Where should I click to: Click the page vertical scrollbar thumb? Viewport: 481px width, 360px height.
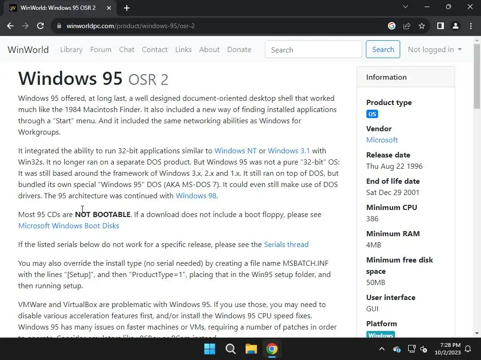[x=477, y=76]
